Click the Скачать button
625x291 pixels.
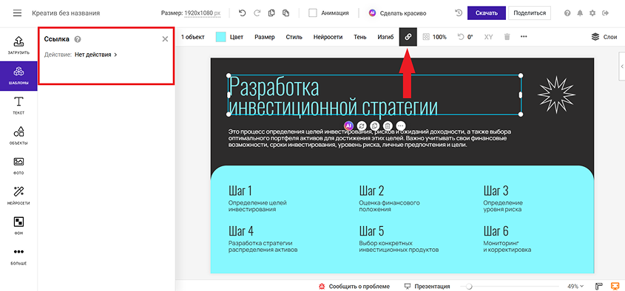click(486, 13)
